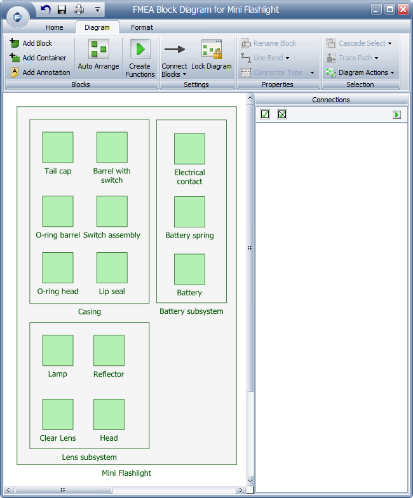Click the round application menu button
Viewport: 413px width, 498px height.
[17, 17]
